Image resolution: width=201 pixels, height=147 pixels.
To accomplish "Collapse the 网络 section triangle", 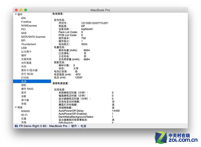I will tap(16, 107).
